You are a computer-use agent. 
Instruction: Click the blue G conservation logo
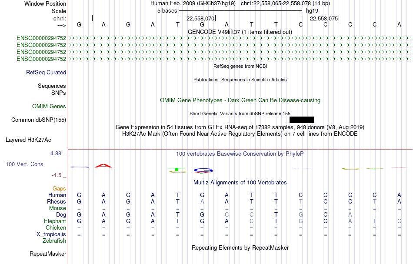pos(203,170)
